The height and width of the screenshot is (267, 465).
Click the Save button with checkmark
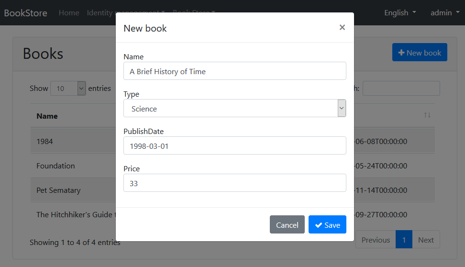point(327,225)
